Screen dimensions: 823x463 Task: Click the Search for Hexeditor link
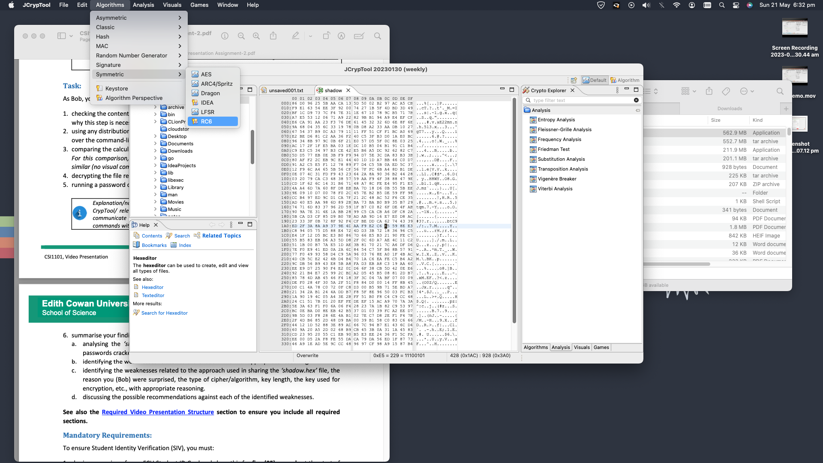click(164, 313)
